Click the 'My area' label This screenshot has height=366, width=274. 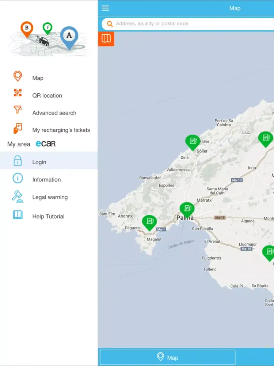click(19, 144)
